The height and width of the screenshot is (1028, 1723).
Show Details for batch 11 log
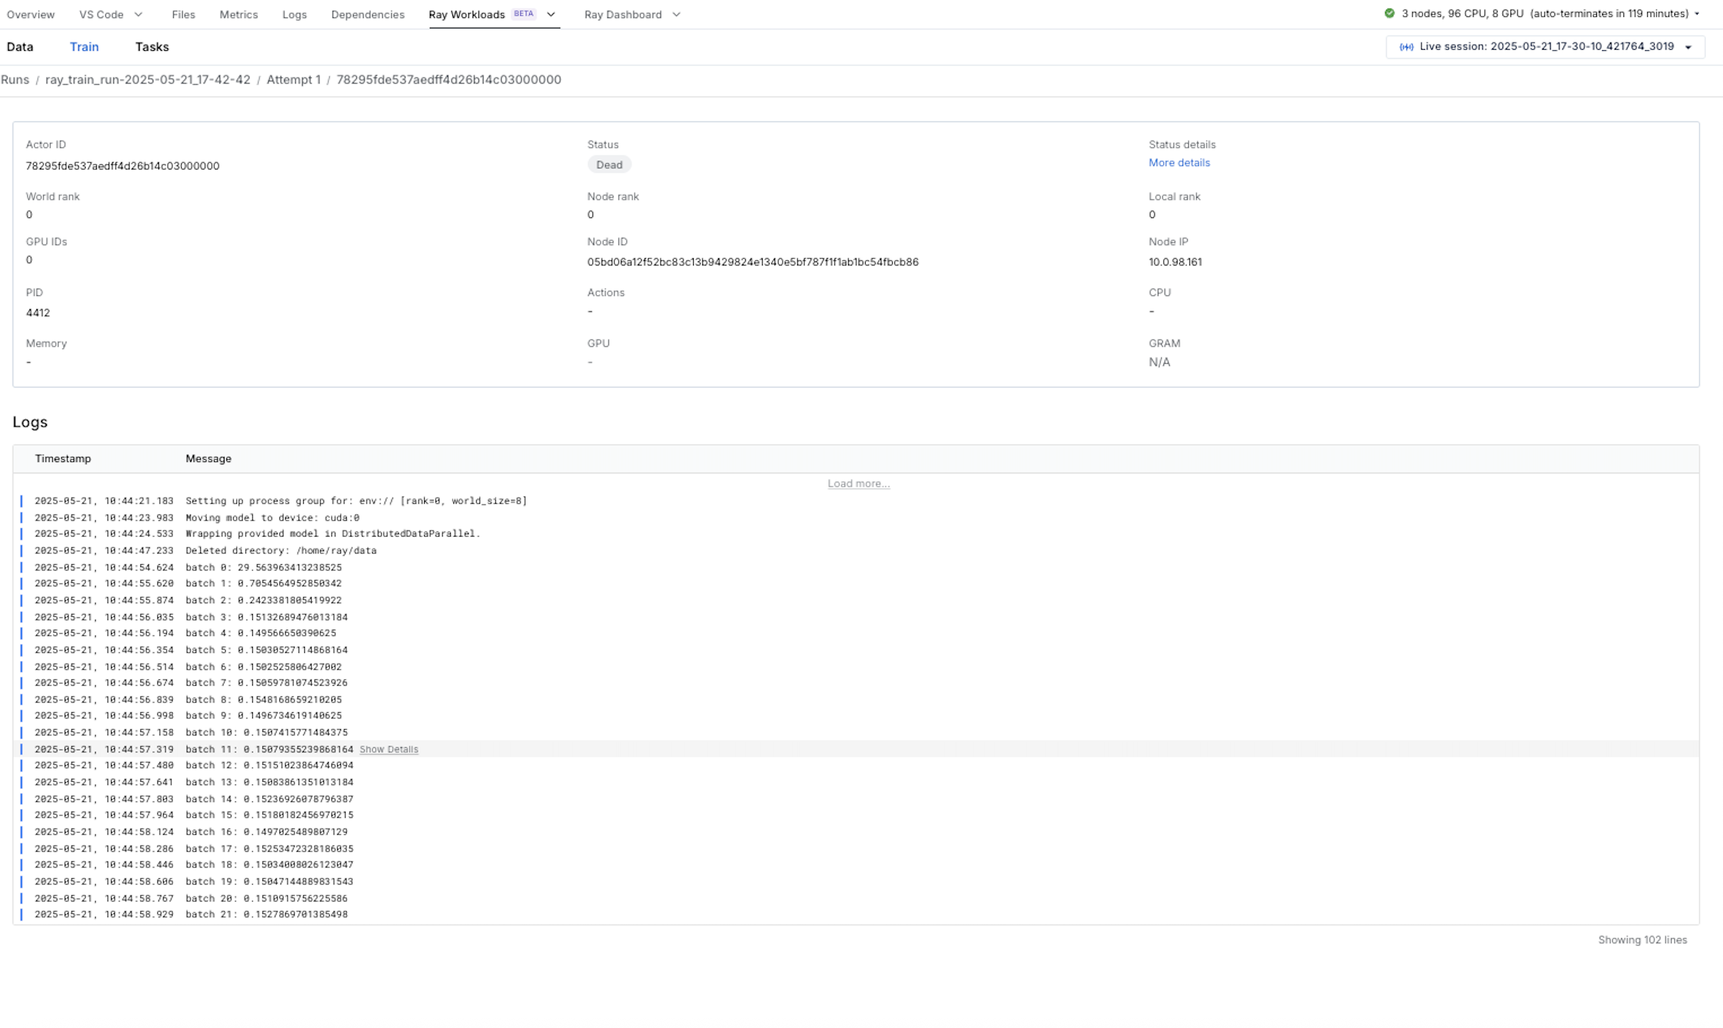point(389,749)
